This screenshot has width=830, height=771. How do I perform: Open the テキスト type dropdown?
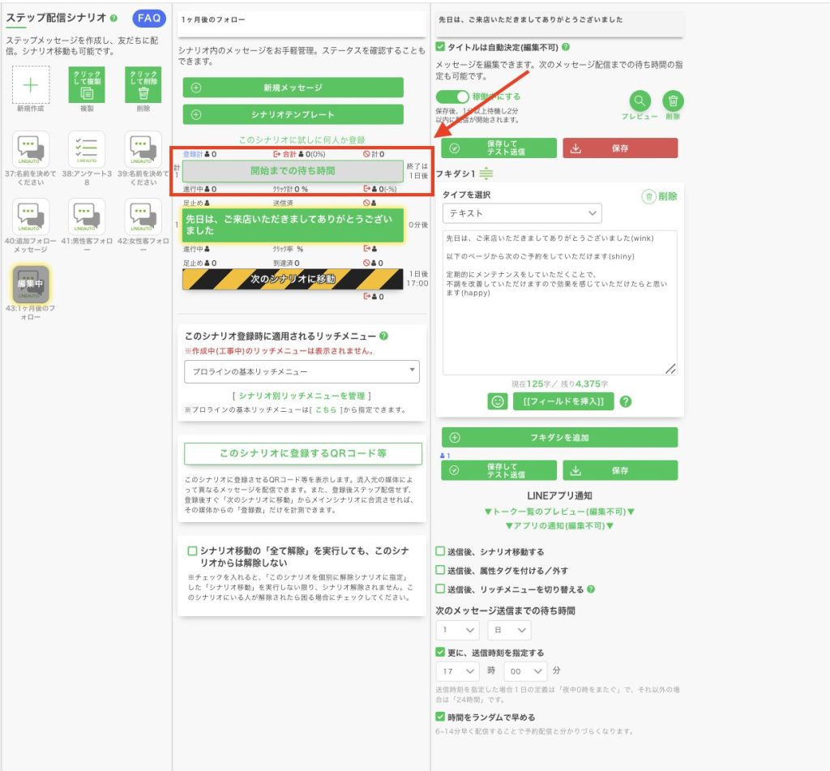(x=522, y=213)
